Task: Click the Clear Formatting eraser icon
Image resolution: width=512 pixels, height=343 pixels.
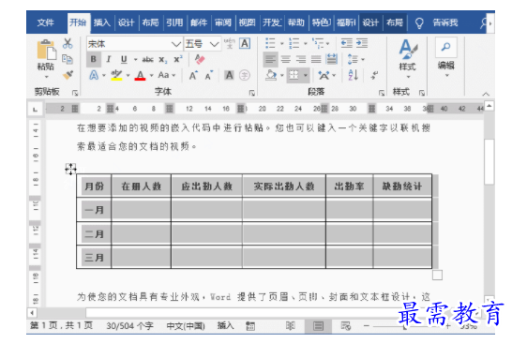Action: pos(200,59)
